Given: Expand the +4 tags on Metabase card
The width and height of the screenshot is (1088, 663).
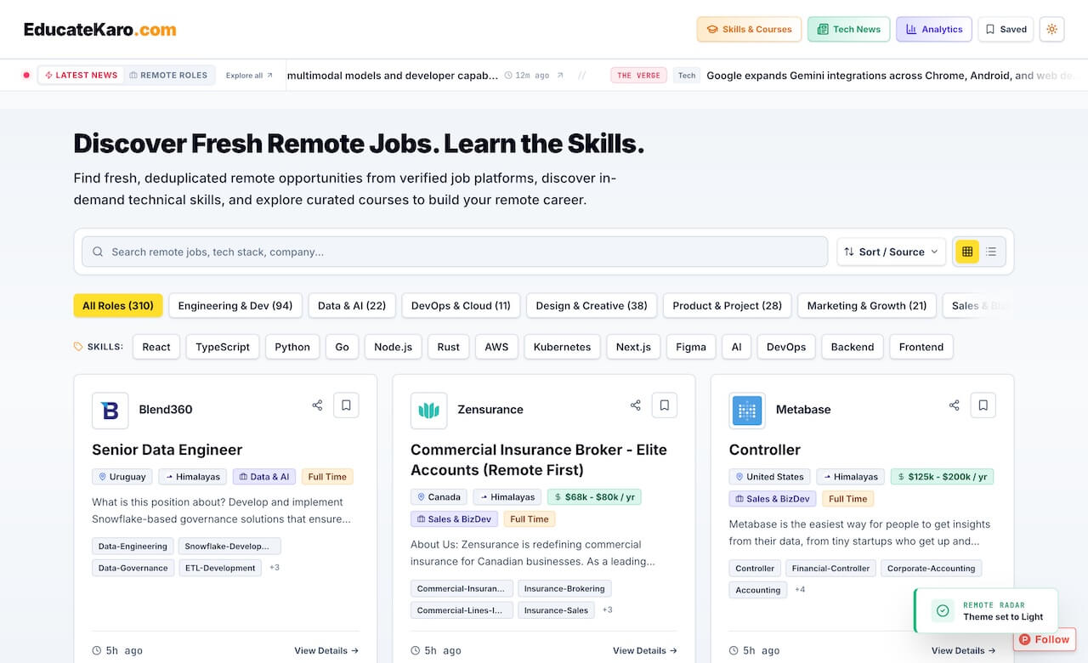Looking at the screenshot, I should (800, 589).
